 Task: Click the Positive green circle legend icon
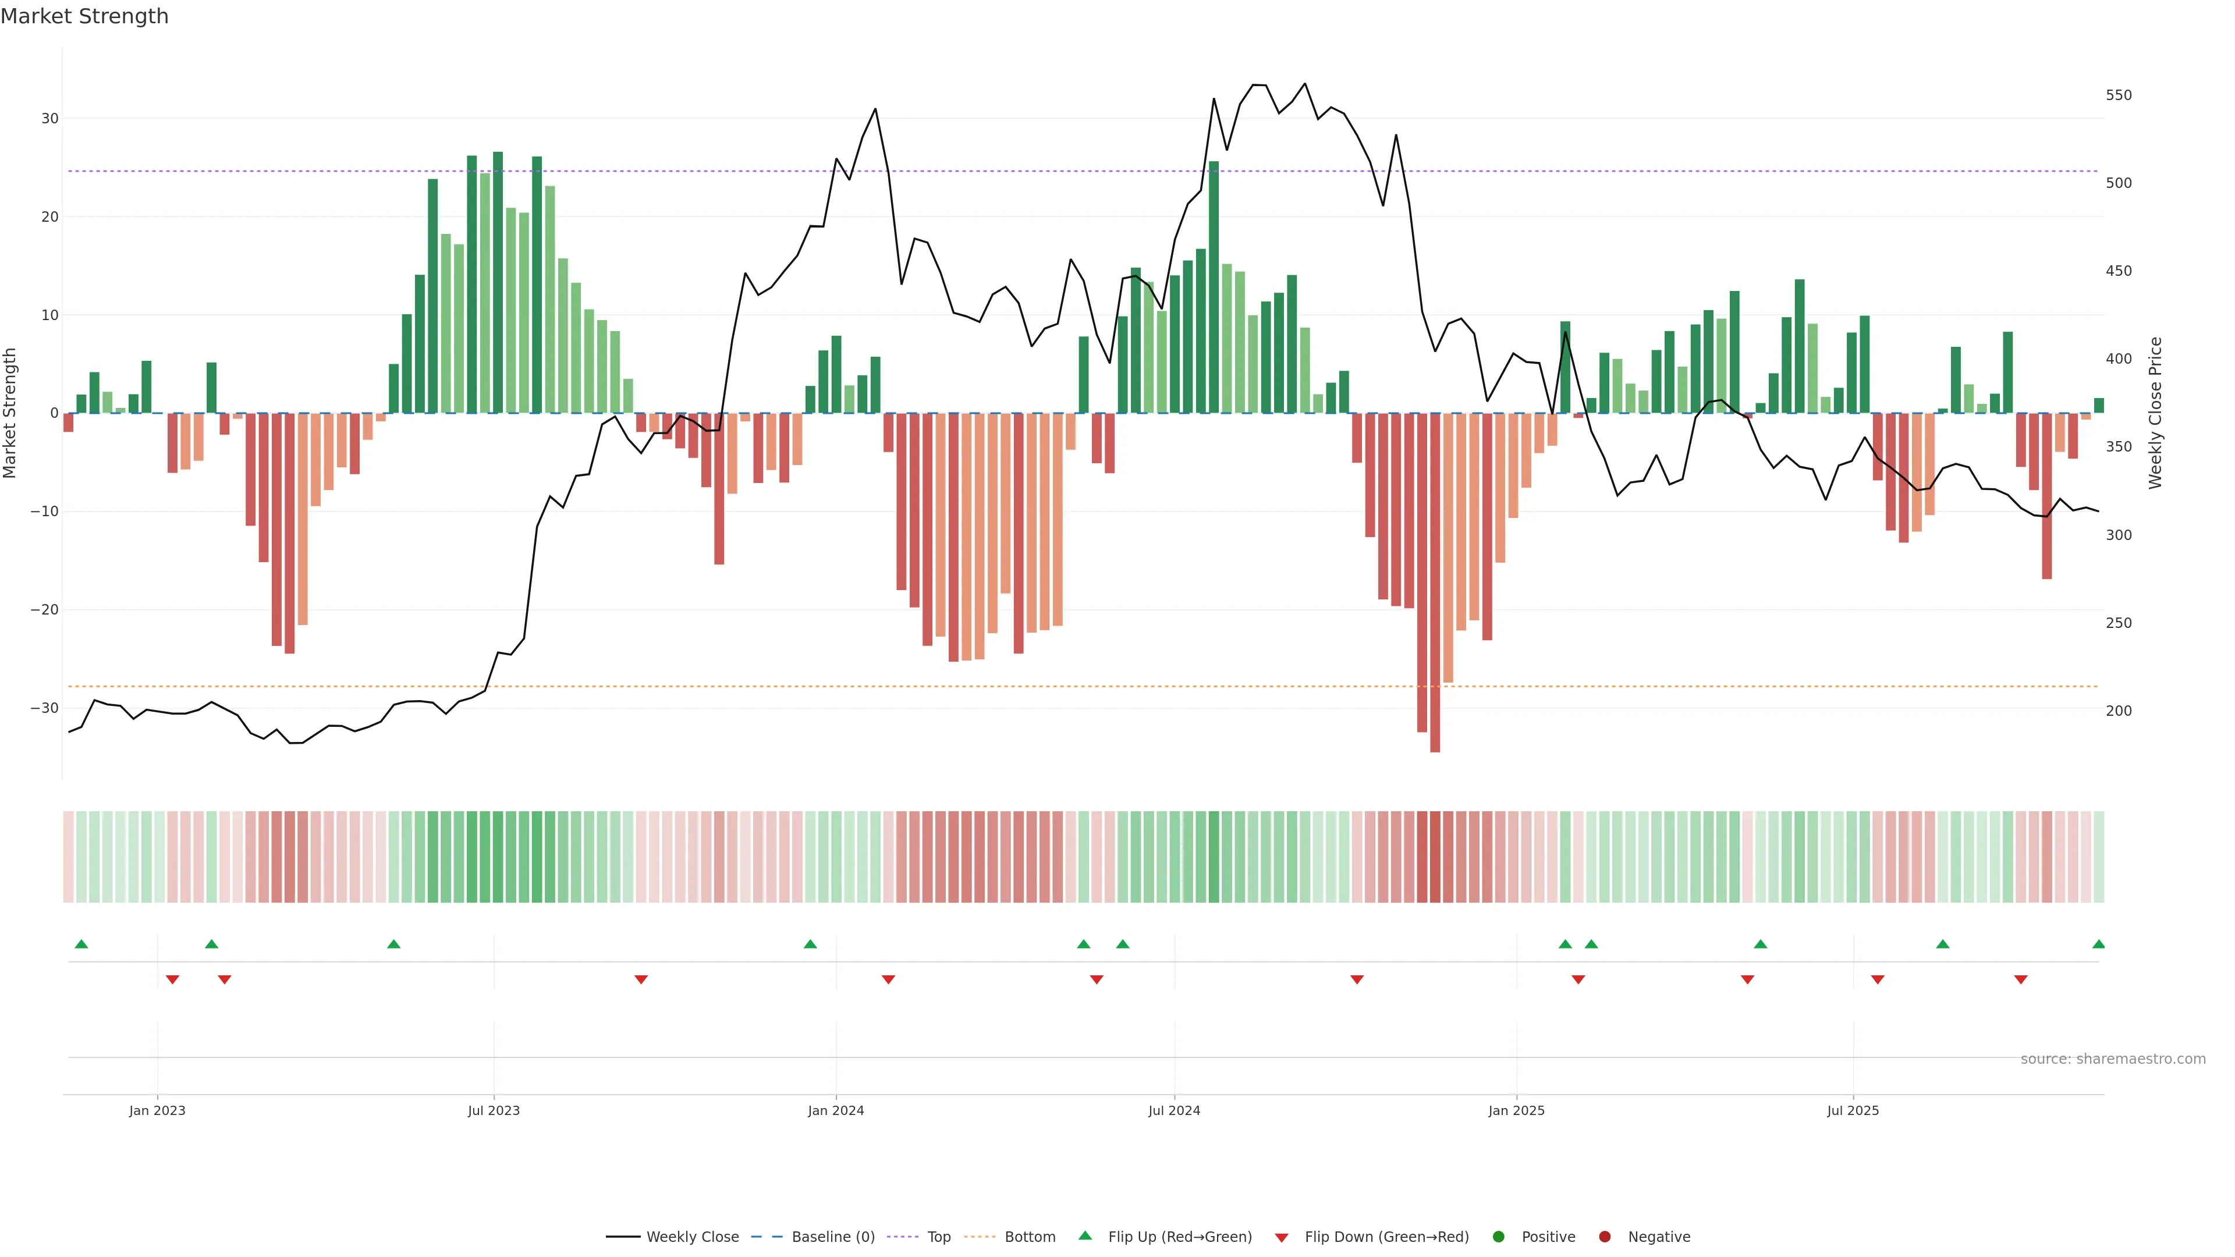(1498, 1237)
